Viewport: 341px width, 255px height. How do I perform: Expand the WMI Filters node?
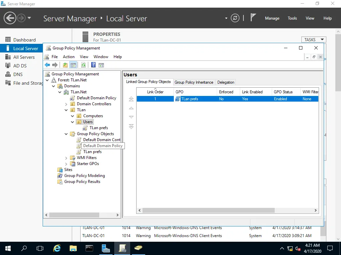coord(66,158)
